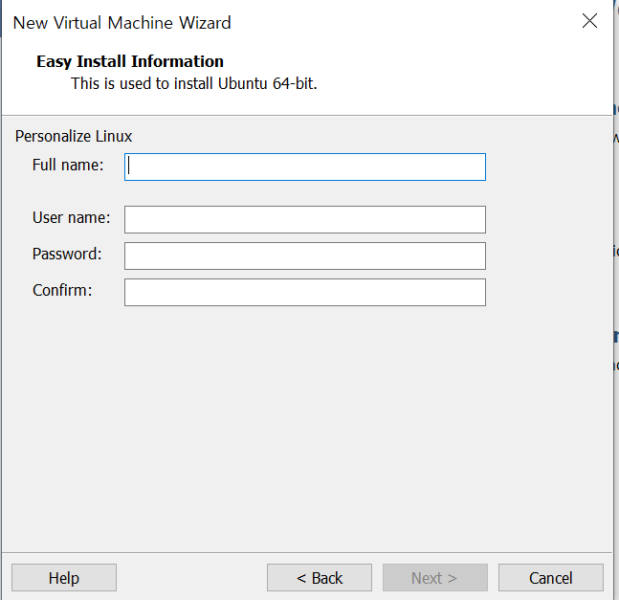Click the 'Full name:' label

[68, 165]
